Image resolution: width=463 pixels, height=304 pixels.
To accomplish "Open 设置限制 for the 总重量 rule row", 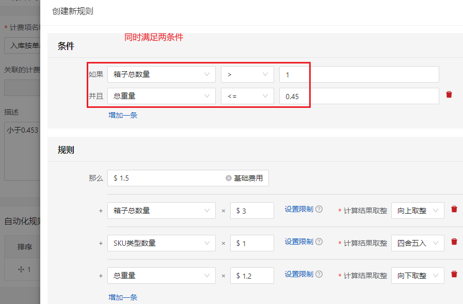I will 299,274.
